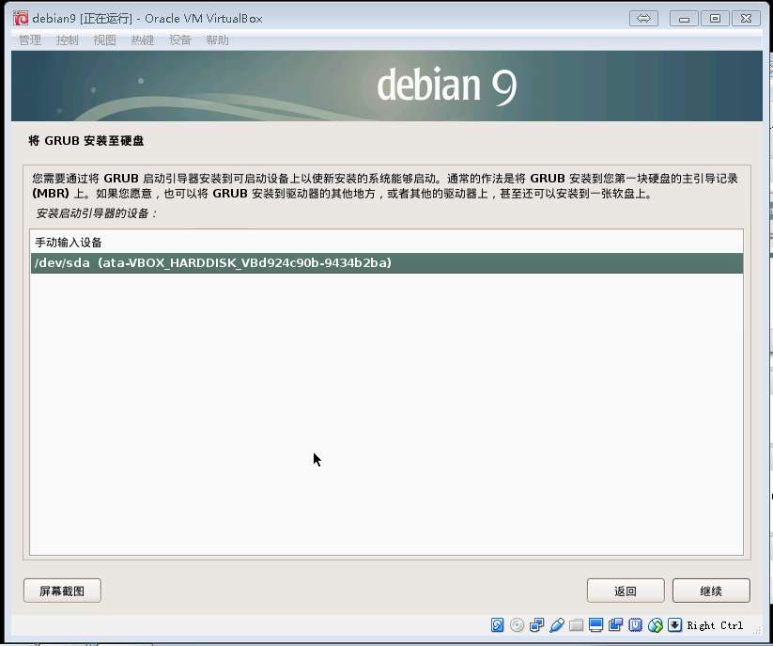Click the double-arrow title bar button
This screenshot has width=773, height=646.
point(643,18)
